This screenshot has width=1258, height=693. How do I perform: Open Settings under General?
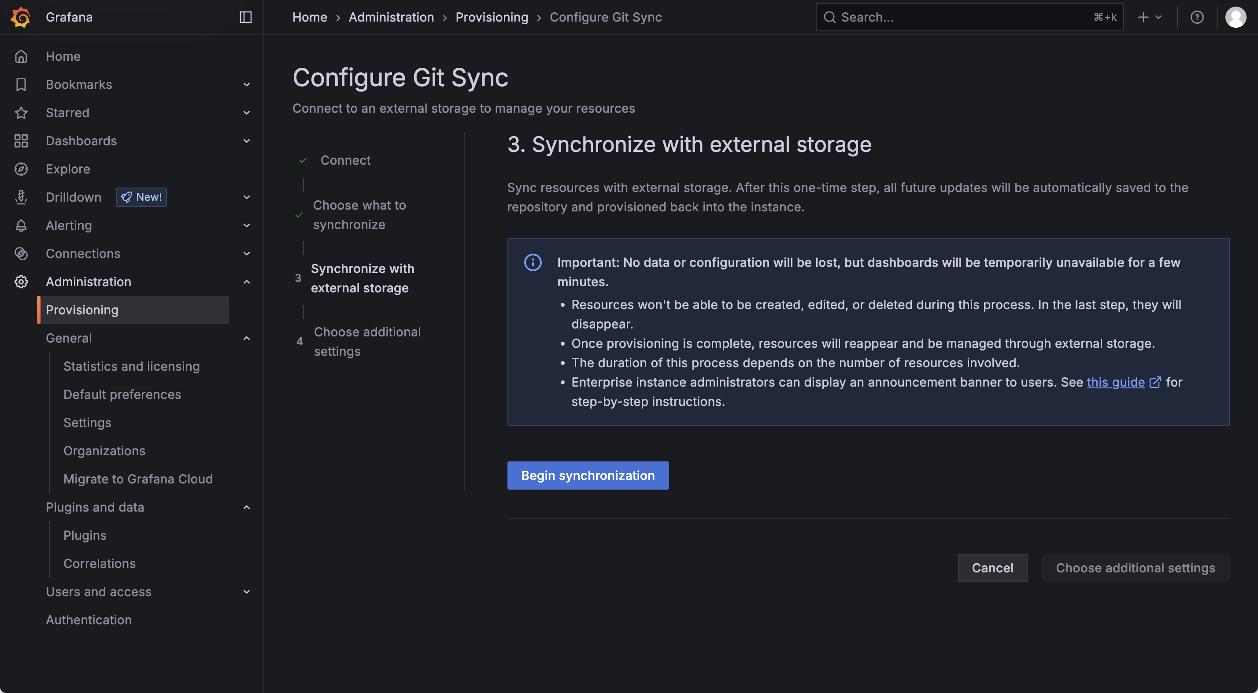click(87, 423)
